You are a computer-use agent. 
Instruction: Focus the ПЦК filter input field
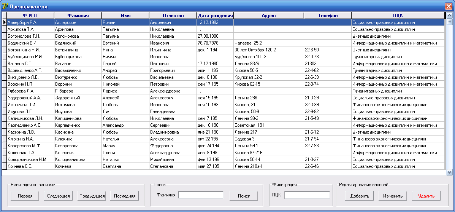(x=307, y=195)
